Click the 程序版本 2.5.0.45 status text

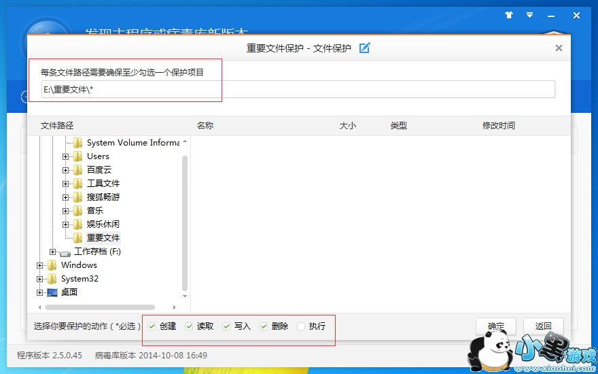click(50, 356)
